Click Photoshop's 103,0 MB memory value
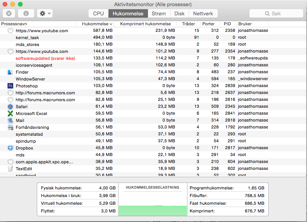 click(103, 86)
